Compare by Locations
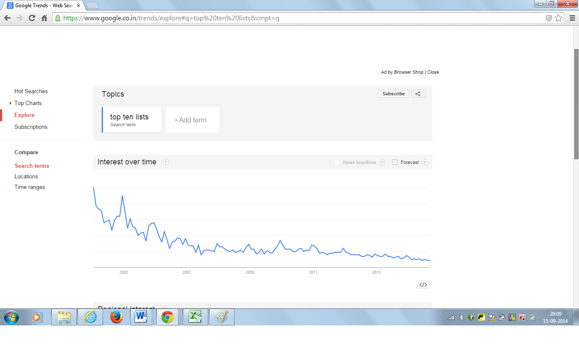 [x=26, y=176]
